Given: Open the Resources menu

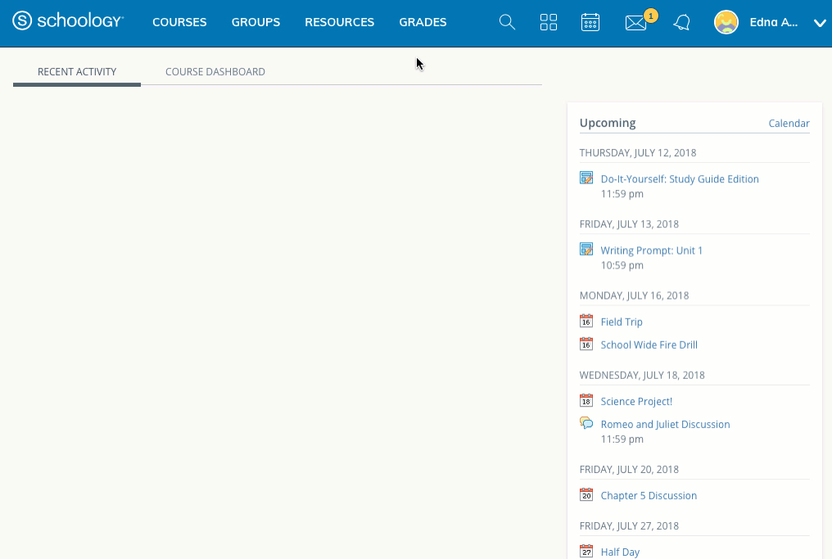Looking at the screenshot, I should (x=339, y=23).
